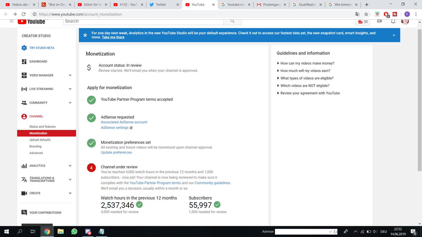422x237 pixels.
Task: Open 'YouTube Partner Program terms' link
Action: 155,183
